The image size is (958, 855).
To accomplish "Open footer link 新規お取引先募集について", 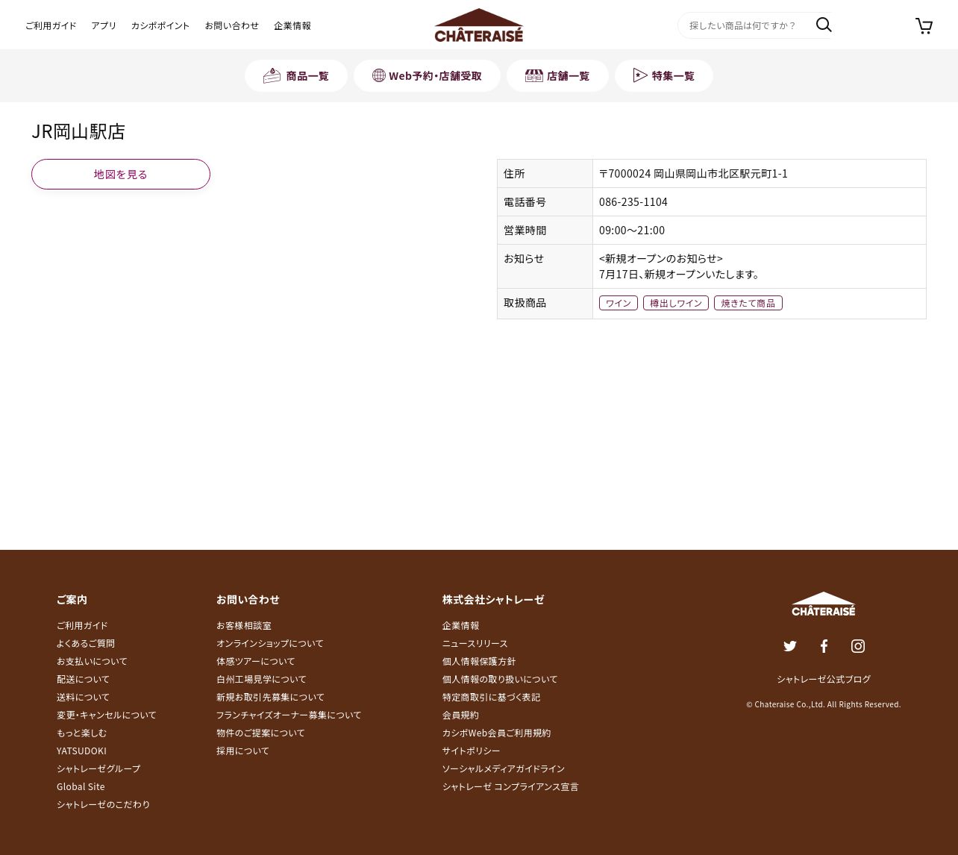I will tap(271, 697).
